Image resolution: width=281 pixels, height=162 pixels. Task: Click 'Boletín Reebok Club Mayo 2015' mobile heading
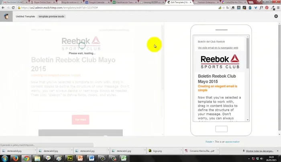coord(217,79)
